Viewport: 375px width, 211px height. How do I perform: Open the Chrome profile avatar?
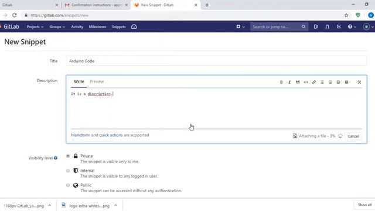point(371,15)
